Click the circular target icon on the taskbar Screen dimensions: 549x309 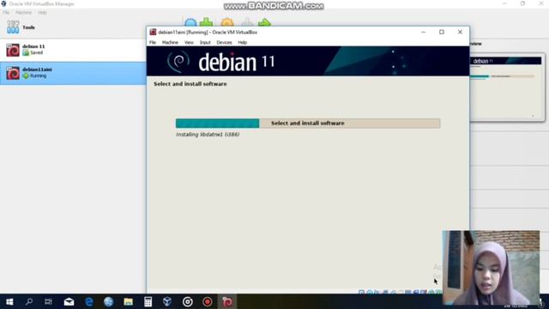187,301
